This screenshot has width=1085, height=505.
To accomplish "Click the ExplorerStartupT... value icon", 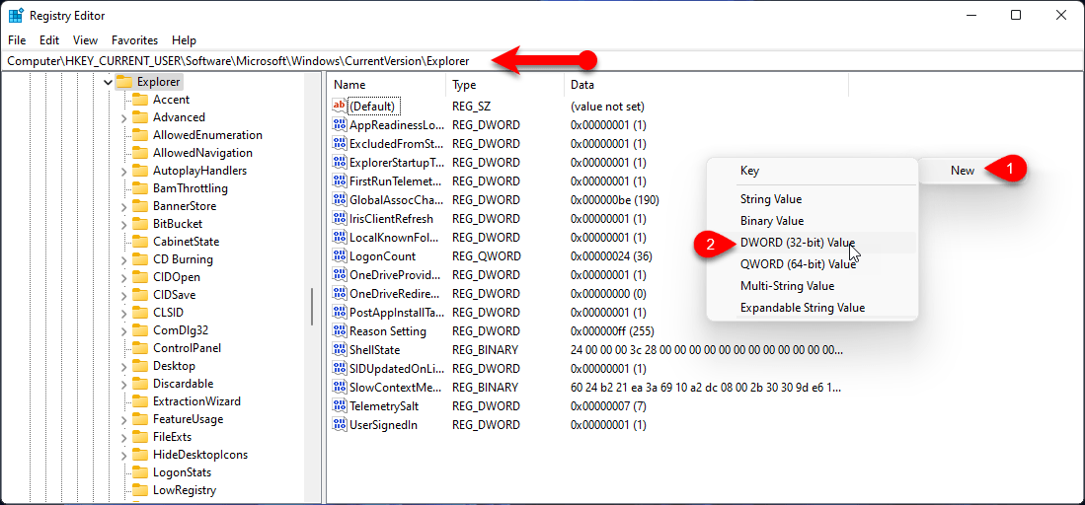I will tap(339, 162).
